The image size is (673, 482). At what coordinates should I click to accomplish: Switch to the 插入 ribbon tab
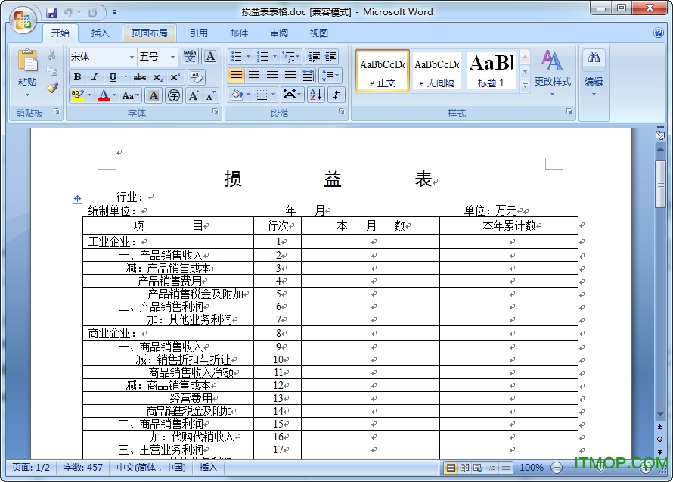click(100, 33)
